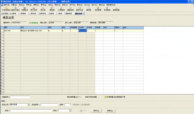Click the 调出仓库 field

pos(56,23)
